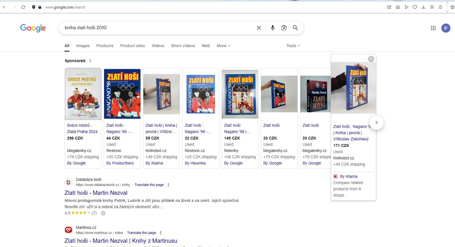The height and width of the screenshot is (247, 455).
Task: Open Sponsored three-dot options menu
Action: pyautogui.click(x=90, y=61)
